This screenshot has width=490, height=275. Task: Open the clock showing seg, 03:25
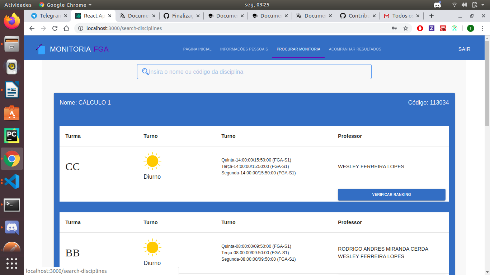tap(257, 5)
